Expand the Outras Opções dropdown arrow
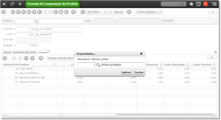Image resolution: width=221 pixels, height=120 pixels. pos(161,12)
